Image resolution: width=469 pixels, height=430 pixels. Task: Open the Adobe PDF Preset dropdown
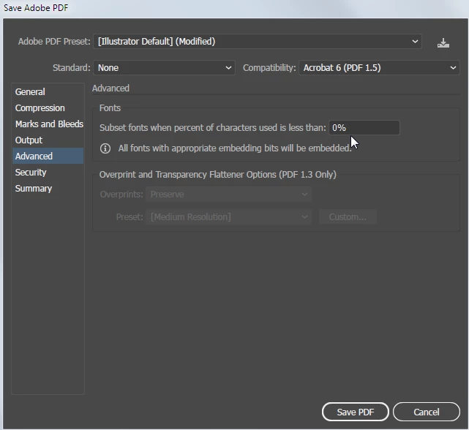click(x=258, y=41)
